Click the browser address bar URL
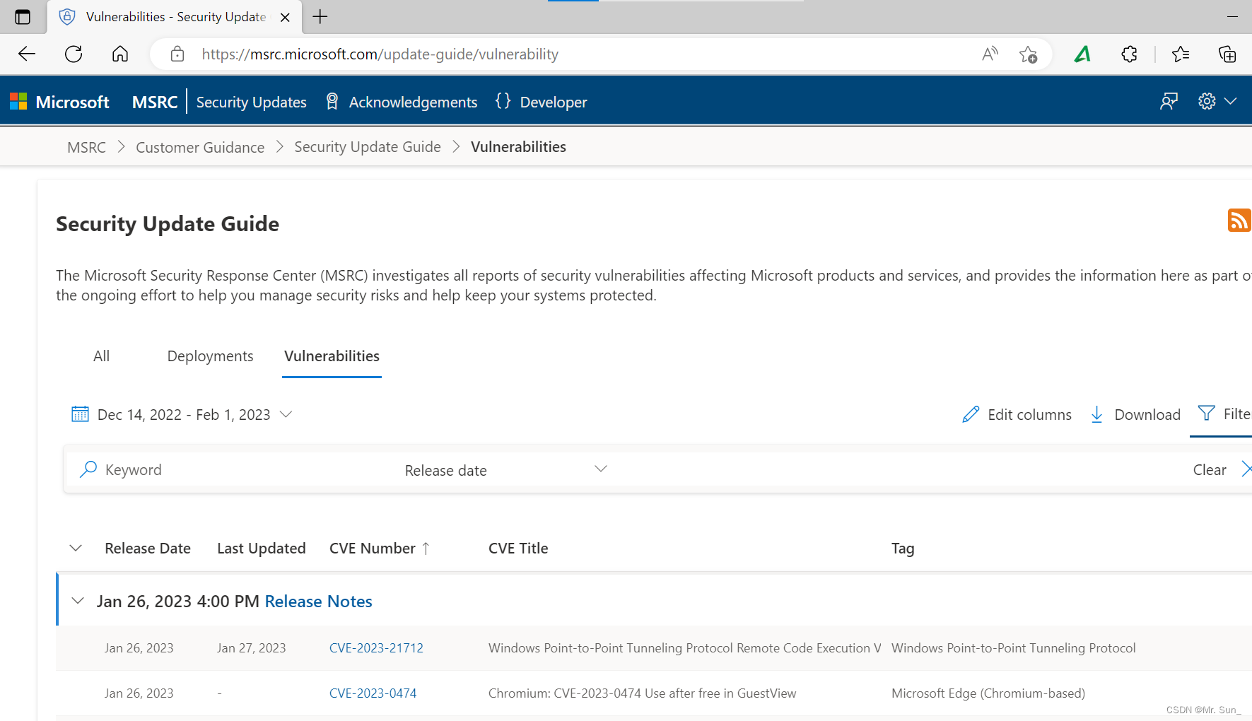 380,54
